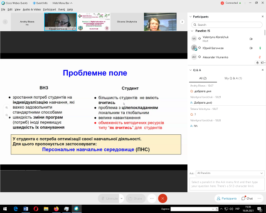This screenshot has width=266, height=213.
Task: Open the more options ellipsis button
Action: point(152,198)
